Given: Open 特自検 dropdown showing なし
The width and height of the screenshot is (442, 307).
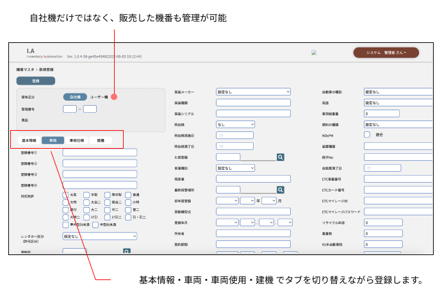Looking at the screenshot, I should [235, 124].
